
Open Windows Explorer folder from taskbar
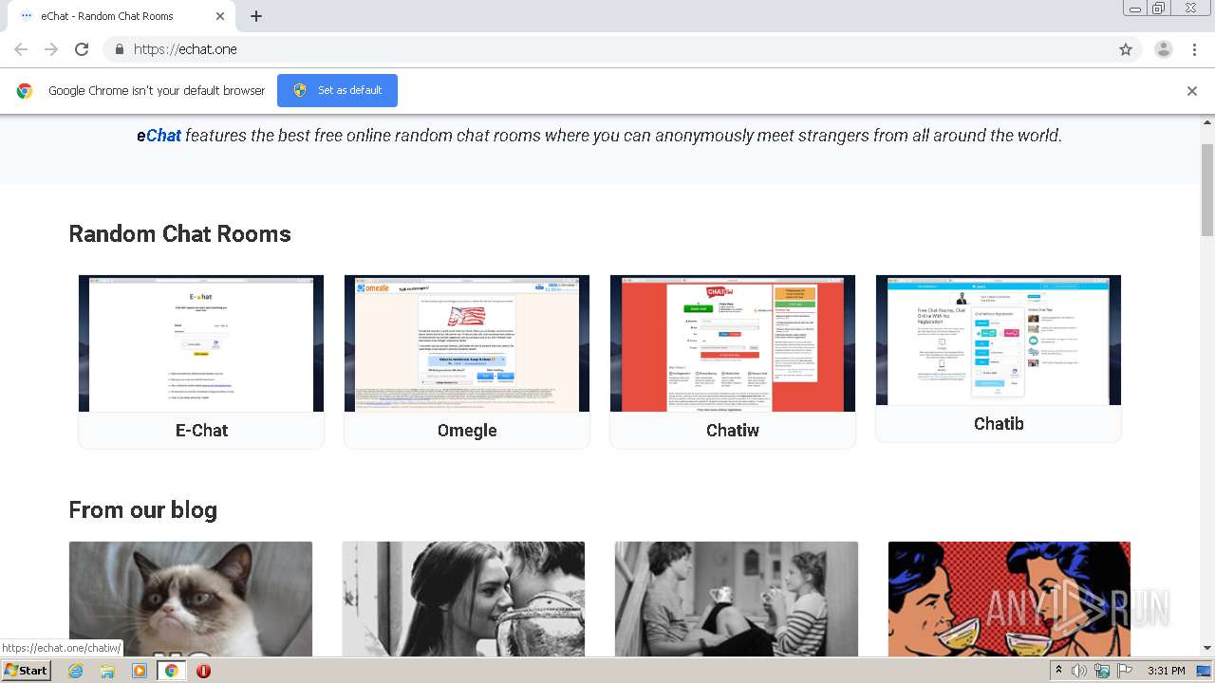click(107, 671)
